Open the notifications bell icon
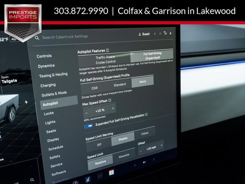 coord(170,33)
